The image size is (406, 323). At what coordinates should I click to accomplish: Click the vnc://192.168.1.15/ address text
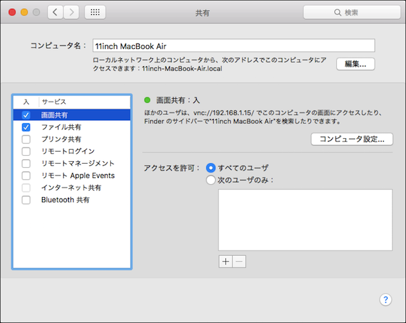(x=224, y=113)
